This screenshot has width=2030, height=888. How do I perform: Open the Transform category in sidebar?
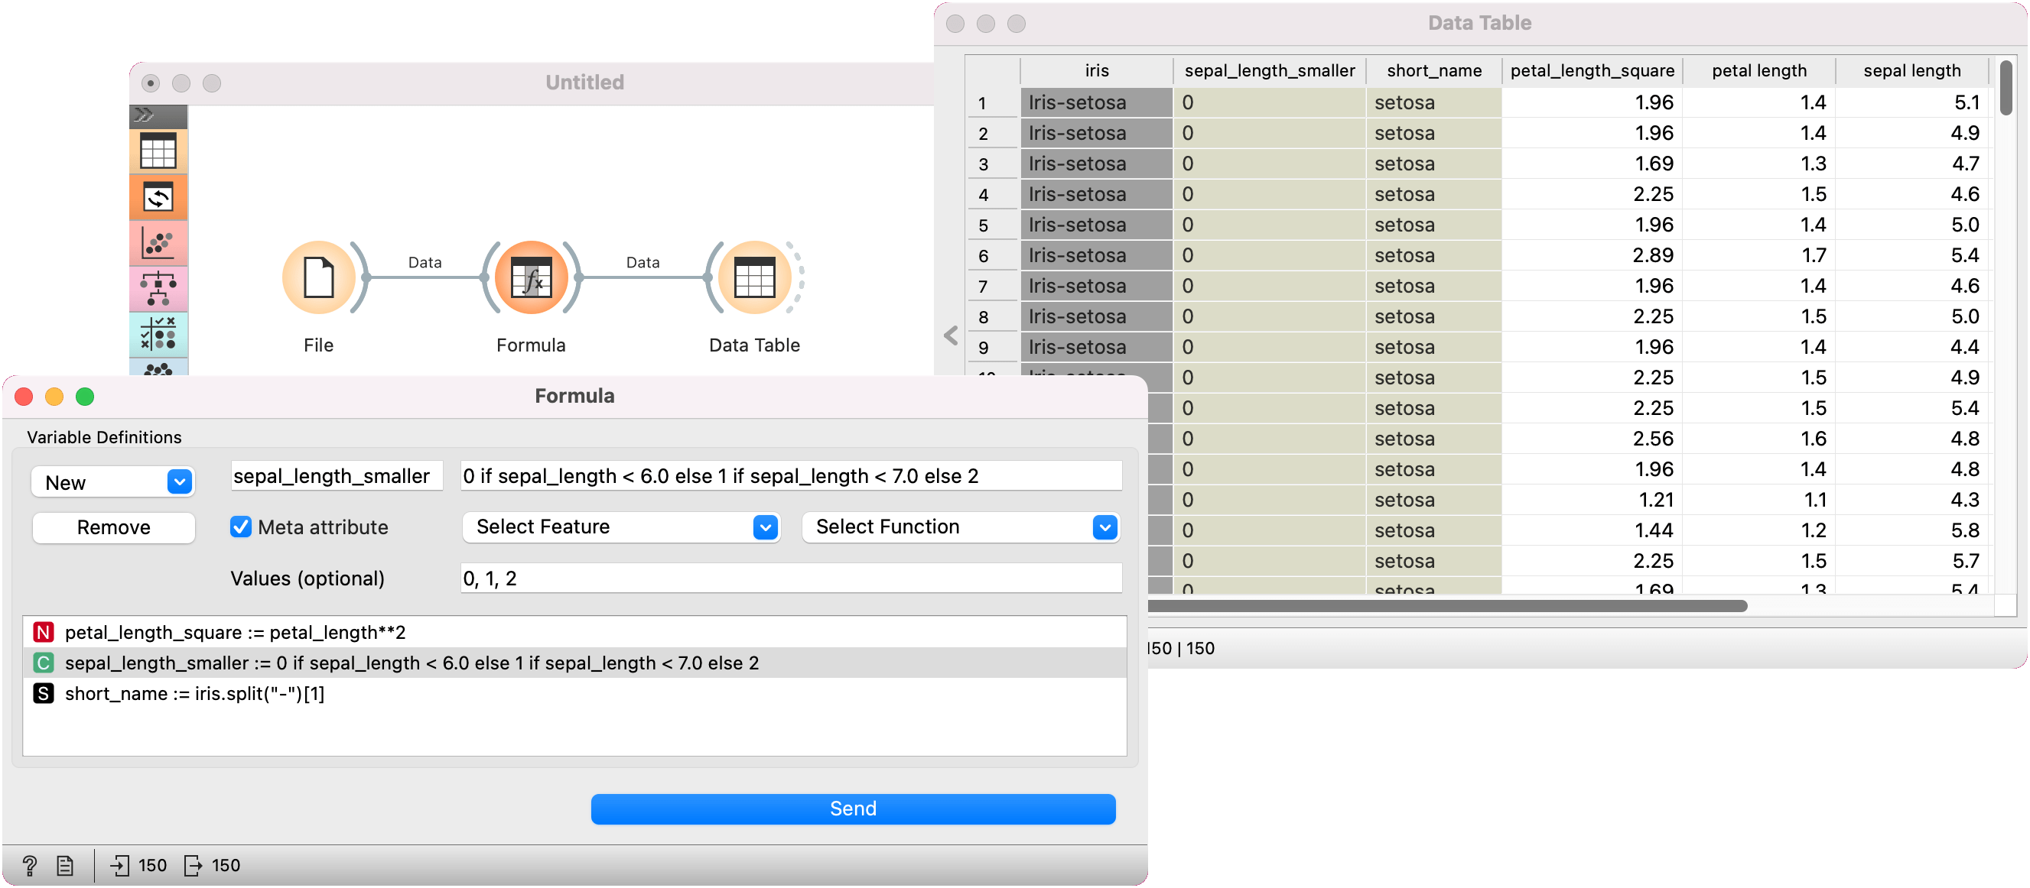(x=158, y=197)
